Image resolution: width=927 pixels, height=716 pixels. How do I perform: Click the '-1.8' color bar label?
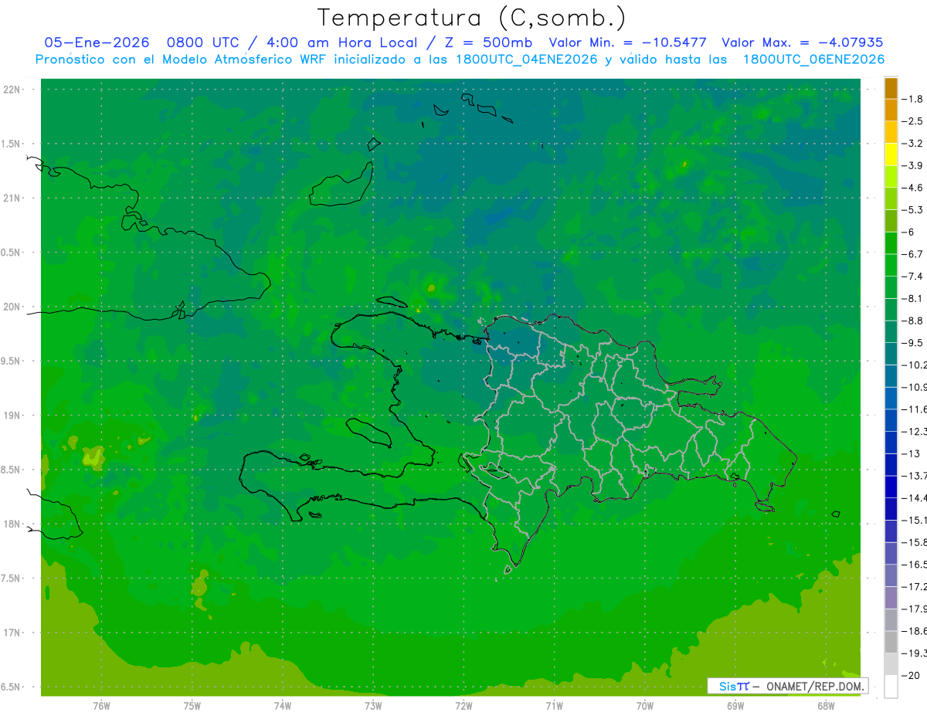[912, 99]
